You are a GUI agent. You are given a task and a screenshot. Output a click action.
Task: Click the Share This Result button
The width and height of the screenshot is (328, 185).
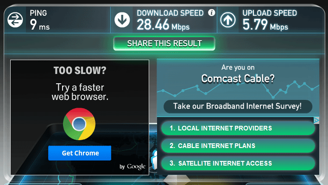[x=164, y=43]
